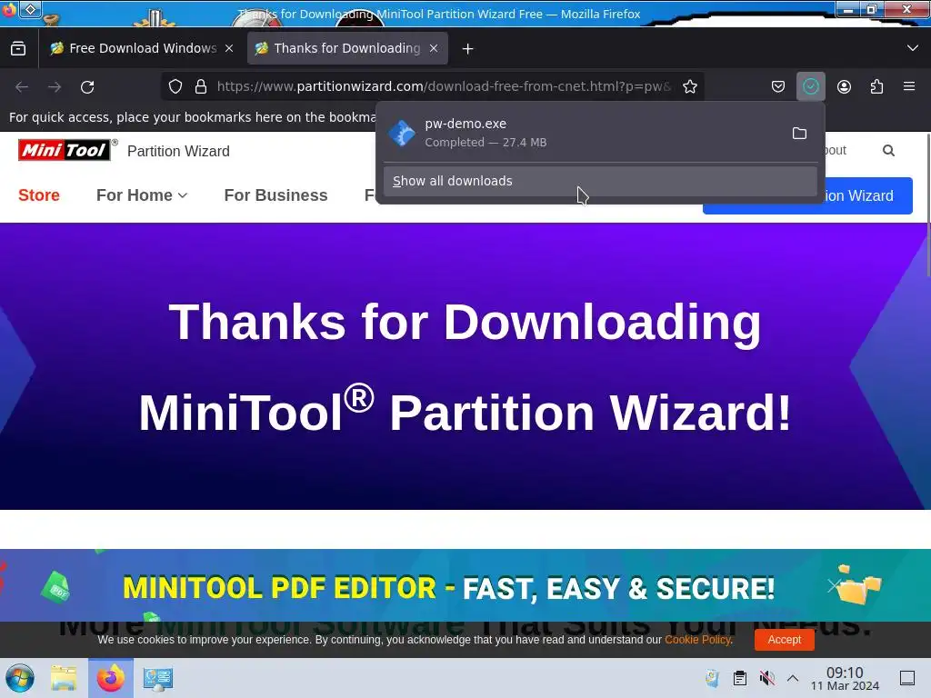Switch to Free Download Windows tab
This screenshot has width=931, height=698.
143,49
